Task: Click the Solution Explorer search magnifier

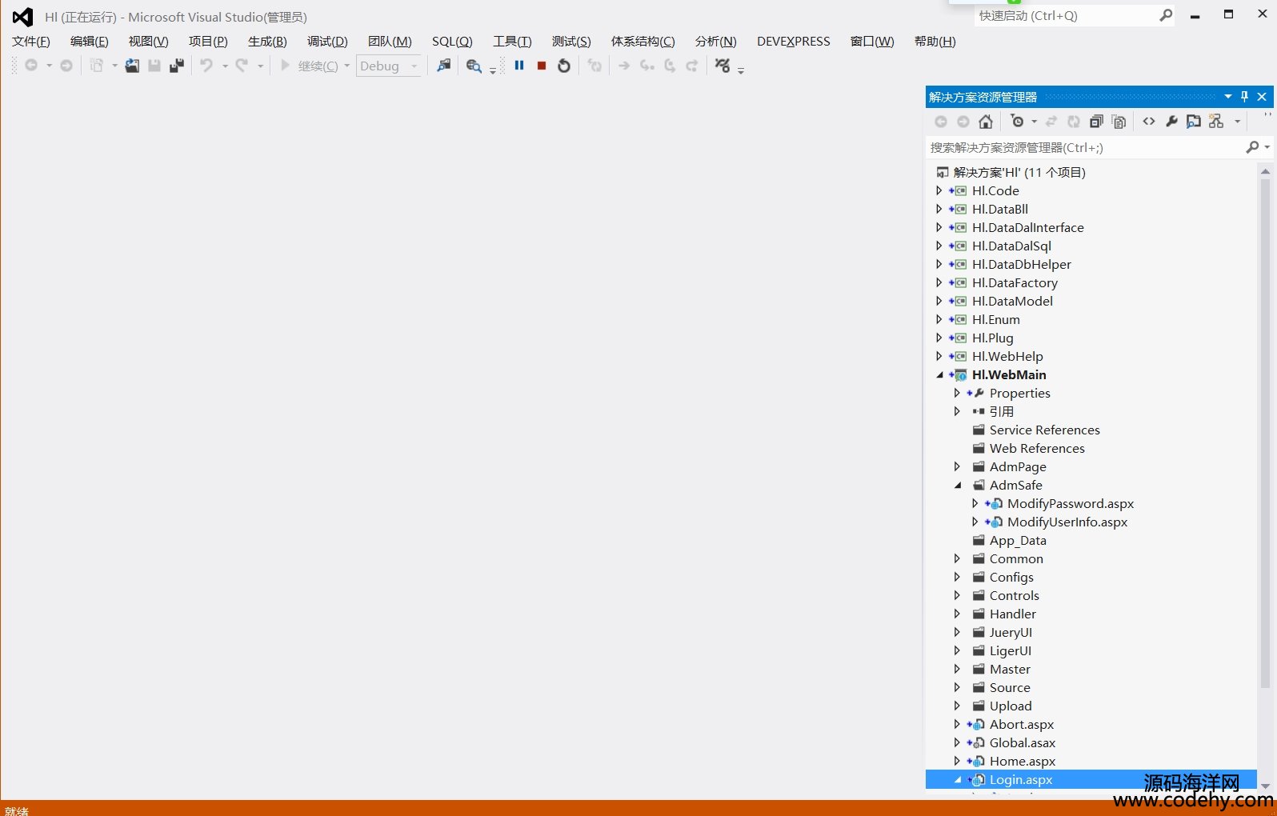Action: [1252, 147]
